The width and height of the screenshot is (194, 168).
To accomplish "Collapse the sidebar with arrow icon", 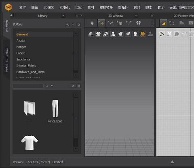I will coord(11,15).
